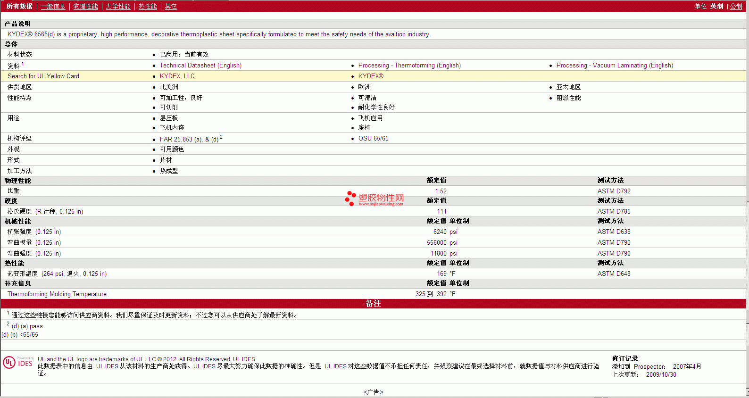Click the 添加到 Prospector 2007年4月 entry
749x398 pixels.
coord(657,367)
